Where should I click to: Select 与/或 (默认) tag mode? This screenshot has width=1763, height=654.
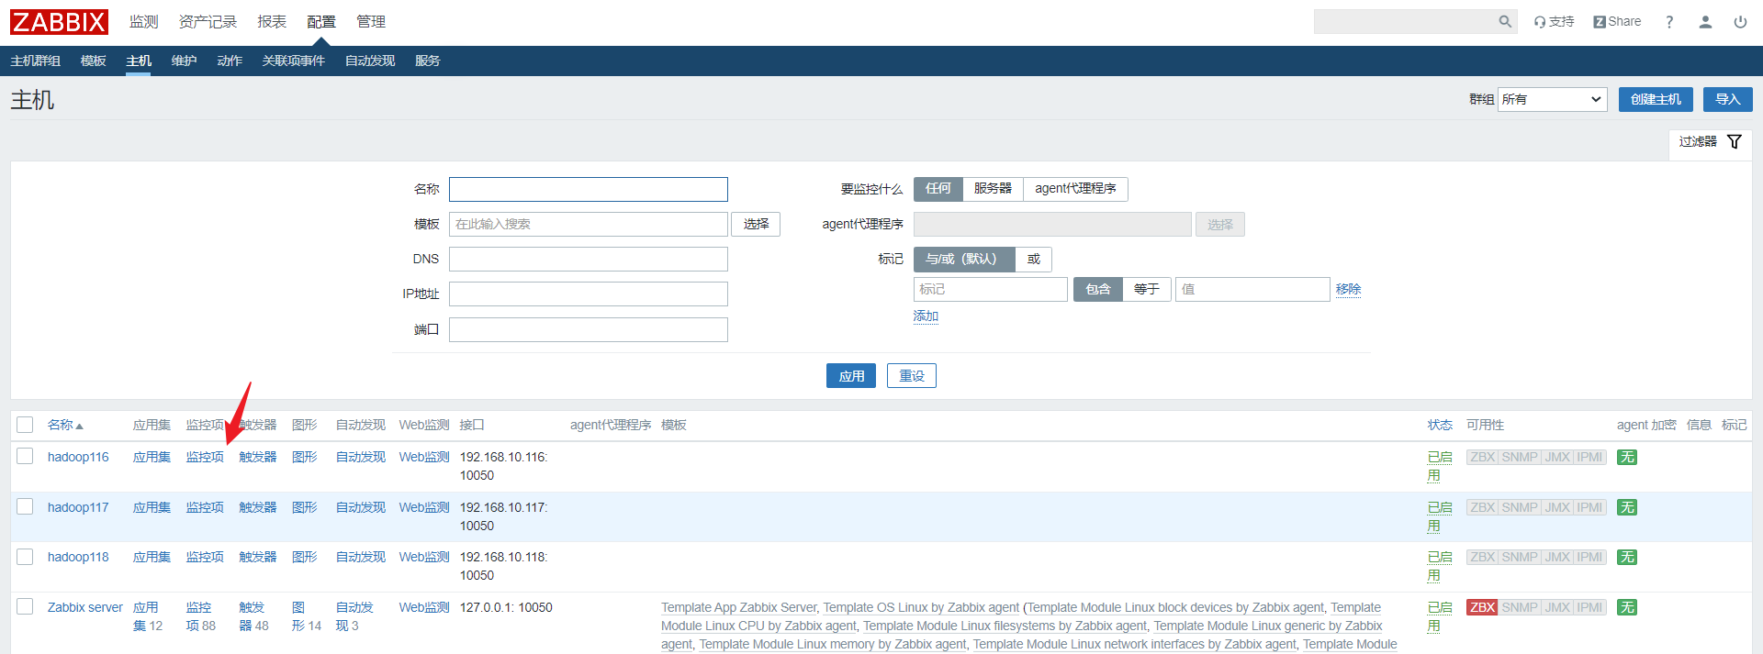(x=964, y=259)
